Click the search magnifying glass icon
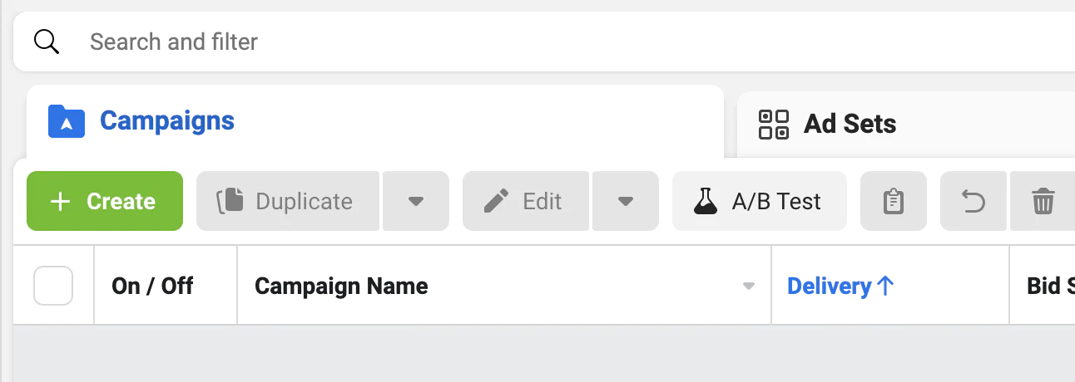The height and width of the screenshot is (382, 1075). (x=47, y=41)
